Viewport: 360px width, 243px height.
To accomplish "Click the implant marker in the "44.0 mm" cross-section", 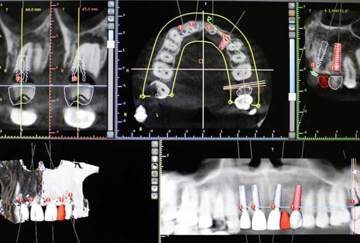I will [x=18, y=79].
